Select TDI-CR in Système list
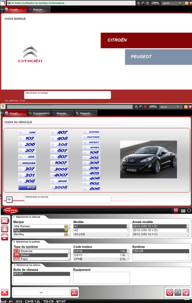 [161, 251]
